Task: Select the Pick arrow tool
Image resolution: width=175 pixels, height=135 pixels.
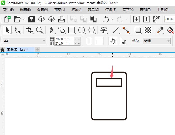Action: pyautogui.click(x=7, y=30)
